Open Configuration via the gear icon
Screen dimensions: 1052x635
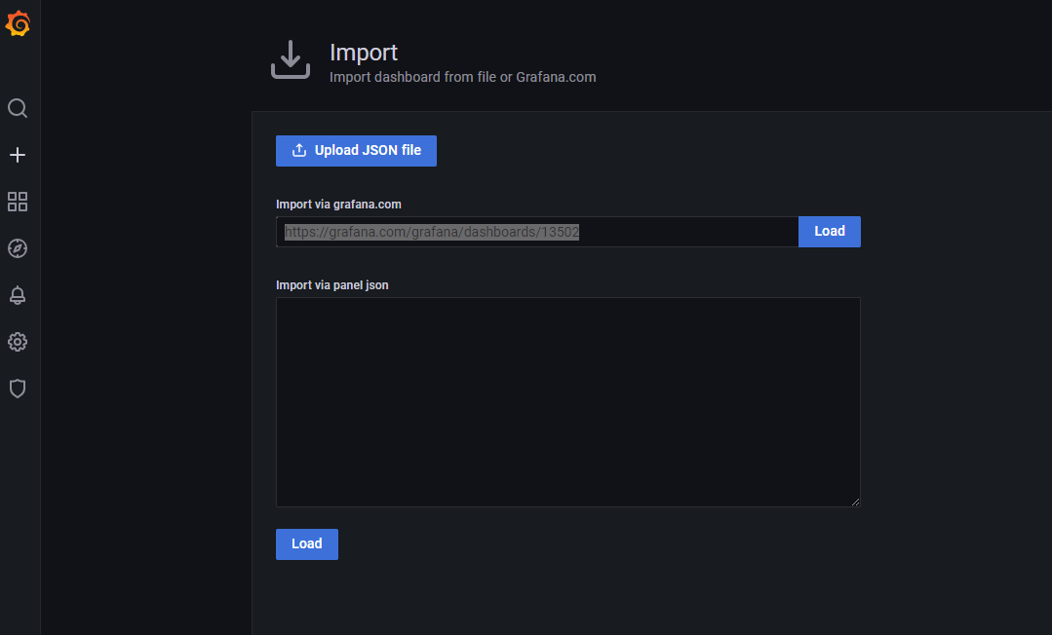click(x=18, y=342)
